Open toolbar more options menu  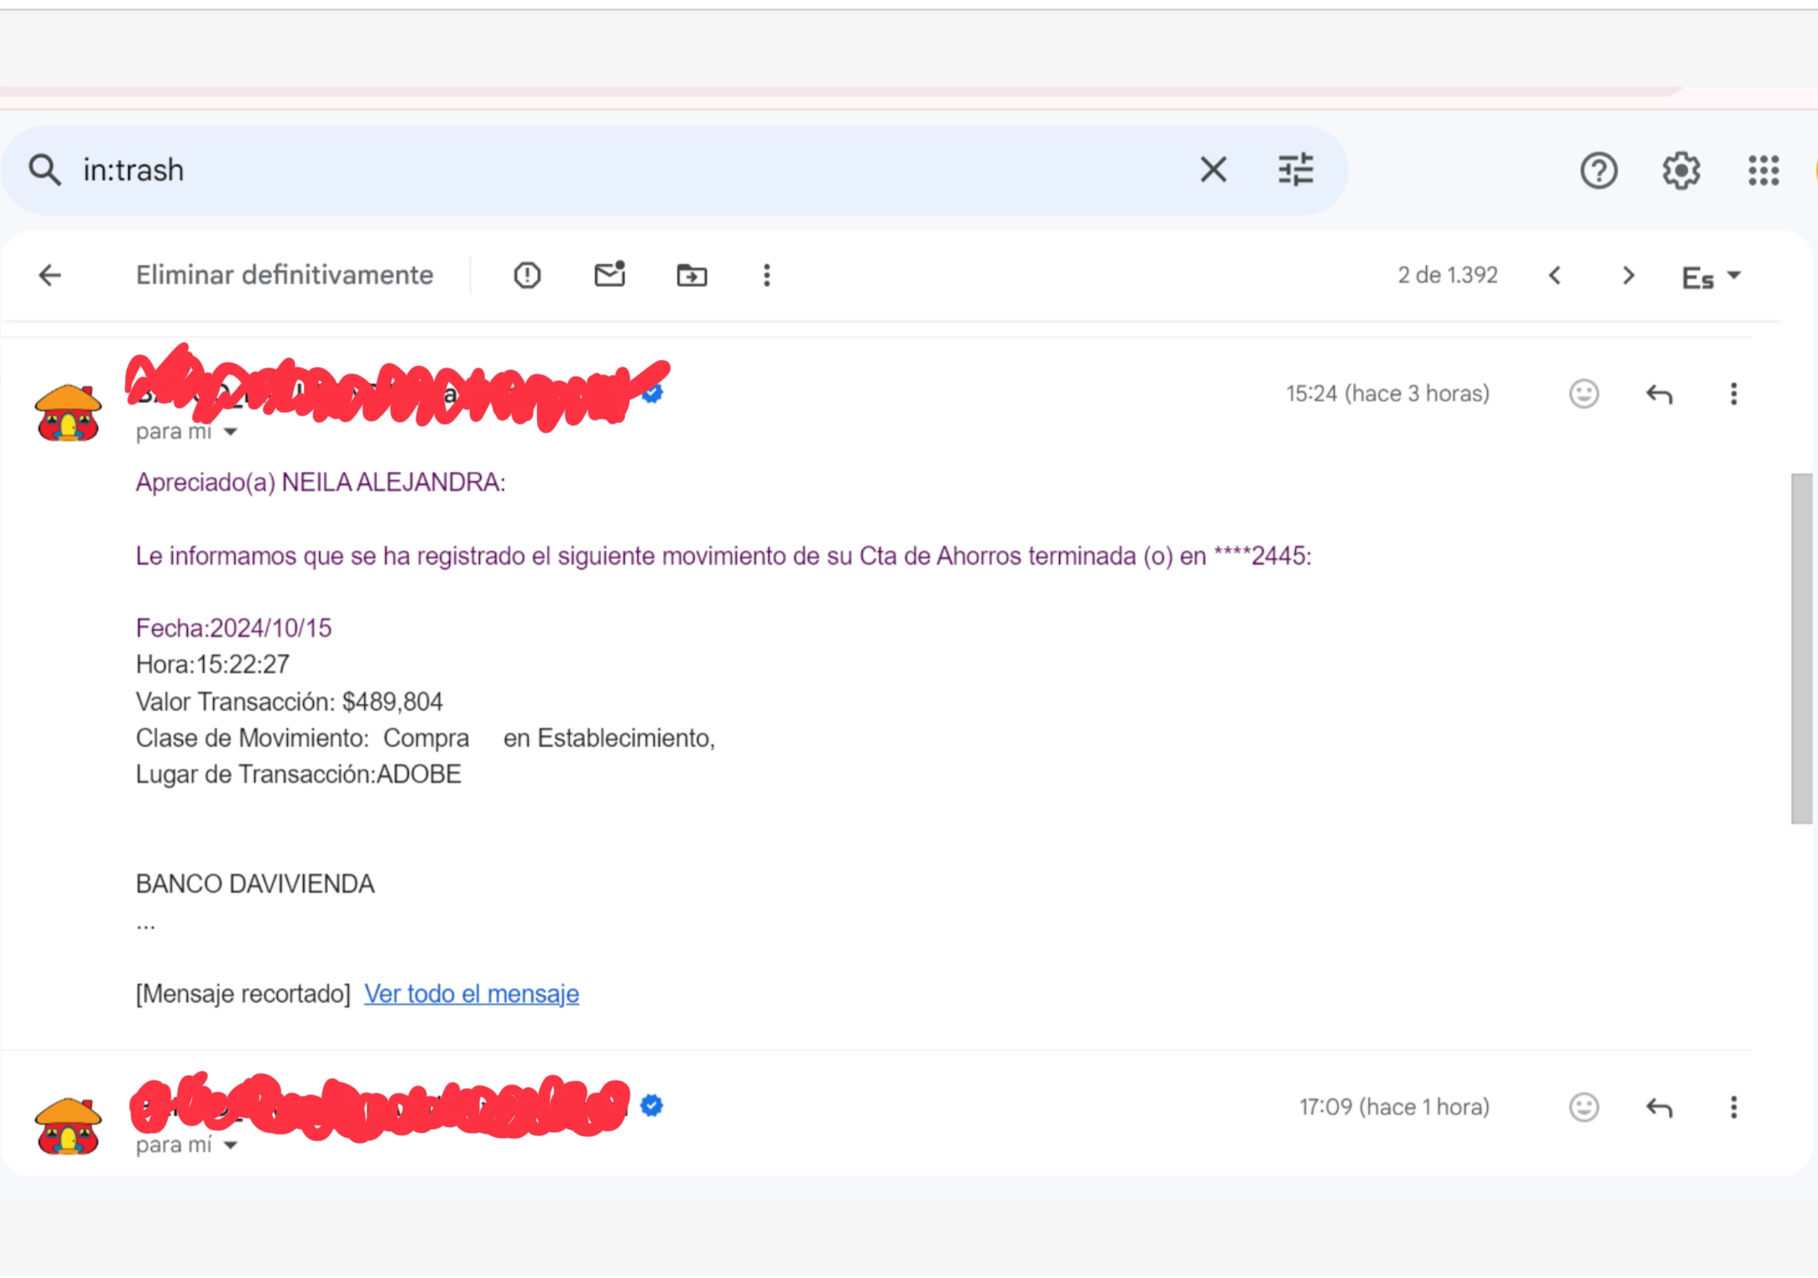click(766, 275)
